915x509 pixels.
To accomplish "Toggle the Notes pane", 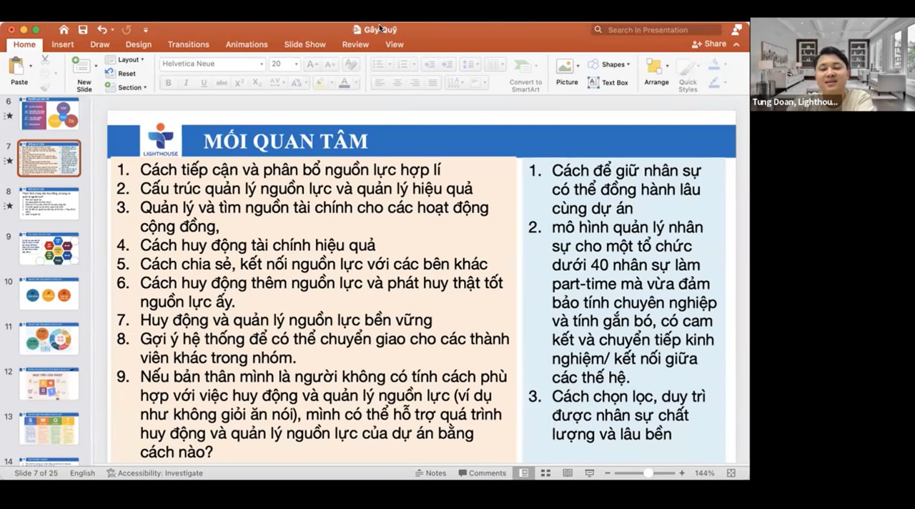I will 430,473.
